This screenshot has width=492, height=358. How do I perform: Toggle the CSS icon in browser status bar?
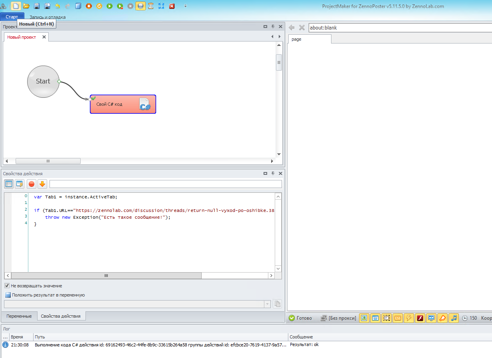397,318
